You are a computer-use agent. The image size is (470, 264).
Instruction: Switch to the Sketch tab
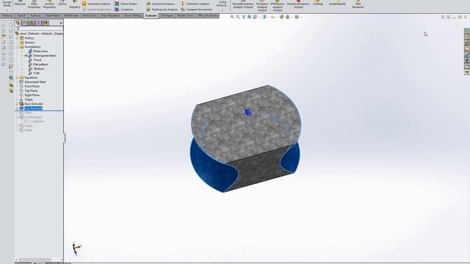(x=21, y=15)
